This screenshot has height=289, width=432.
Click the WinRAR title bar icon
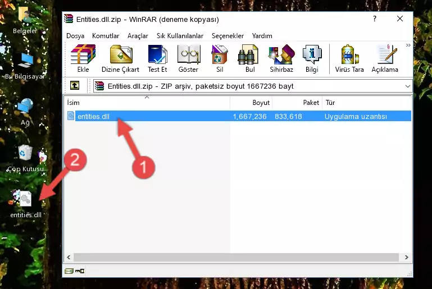pyautogui.click(x=69, y=19)
